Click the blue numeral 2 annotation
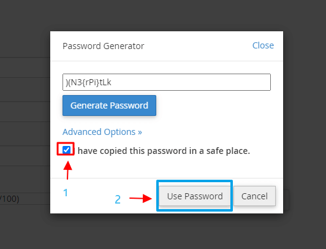This screenshot has height=249, width=326. [118, 199]
